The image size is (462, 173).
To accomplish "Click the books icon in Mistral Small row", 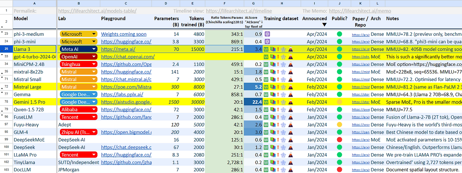I will 273,79.
